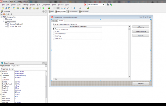
Task: Open the PageControl1 component selector dropdown
Action: [x=46, y=66]
